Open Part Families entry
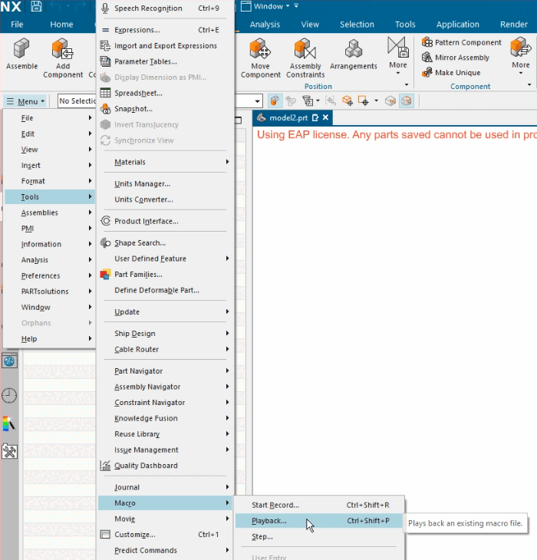 (x=165, y=275)
